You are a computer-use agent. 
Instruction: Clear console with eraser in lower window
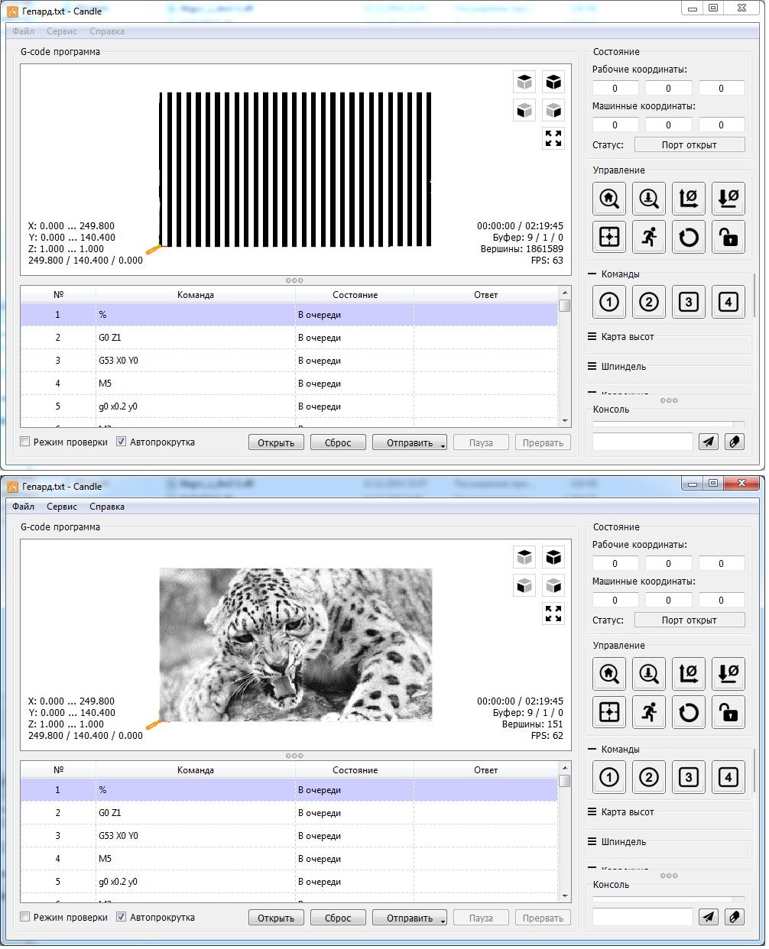coord(735,917)
